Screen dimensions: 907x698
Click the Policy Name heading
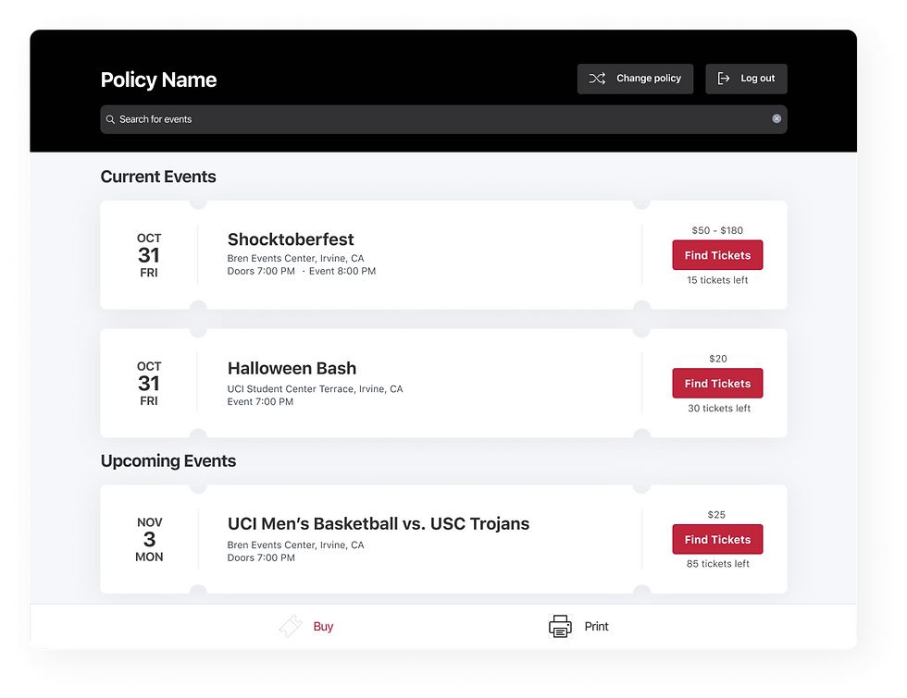point(158,80)
